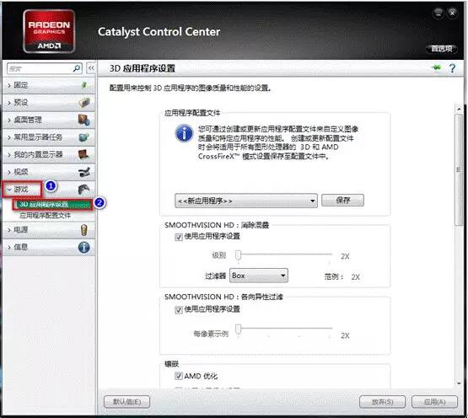Expand the 桌面管理 sidebar section
The height and width of the screenshot is (418, 468).
[48, 120]
